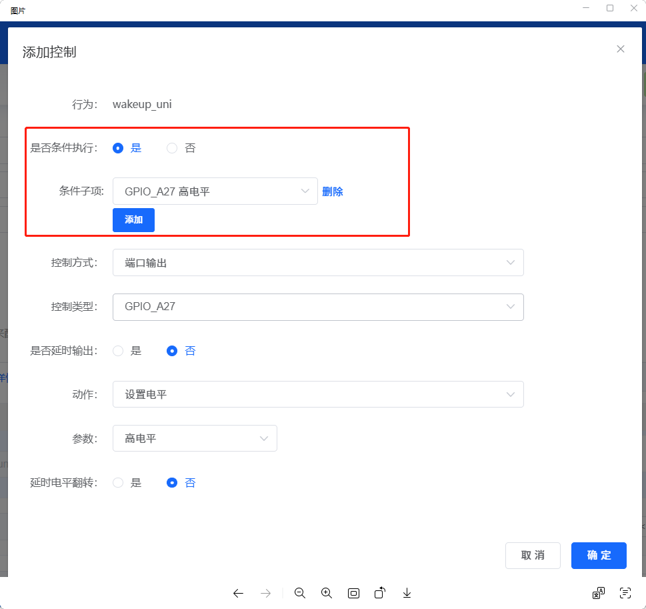Open the 条件子项 dropdown showing GPIO_A27 高电平
Viewport: 646px width, 609px height.
click(x=215, y=191)
